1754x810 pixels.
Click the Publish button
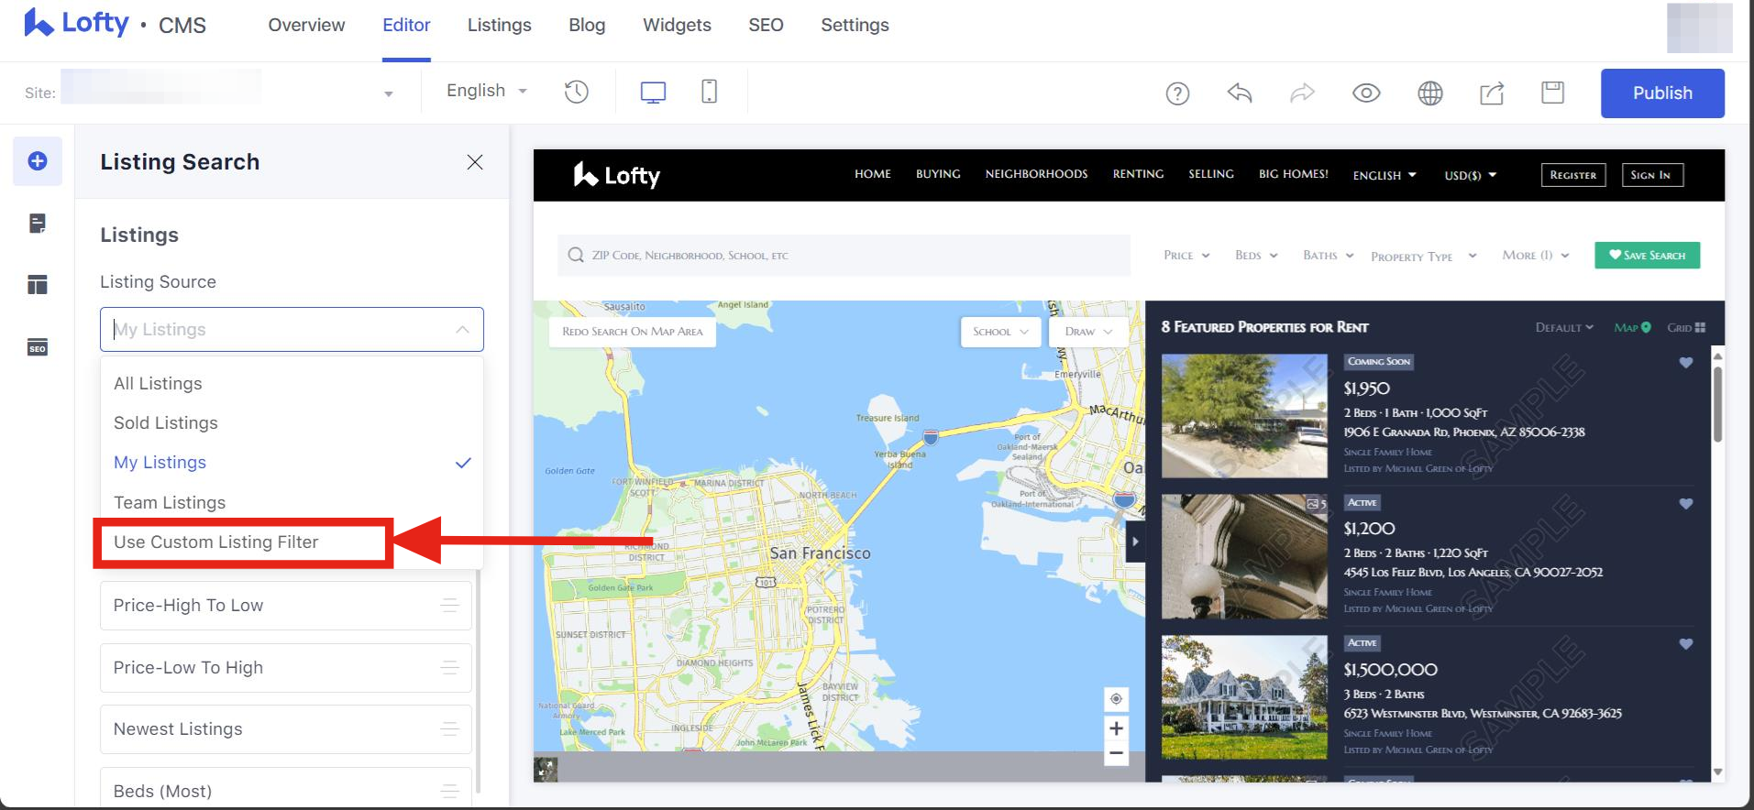(1661, 93)
